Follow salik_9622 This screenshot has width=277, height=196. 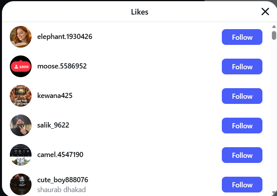coord(242,126)
